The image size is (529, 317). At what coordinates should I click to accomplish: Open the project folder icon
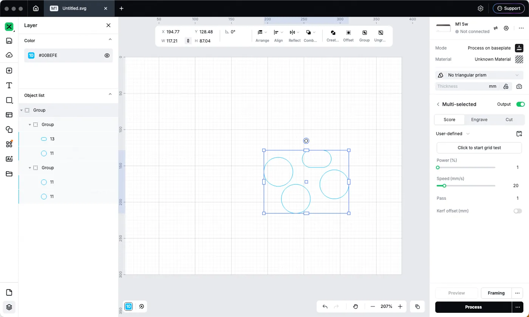9,174
